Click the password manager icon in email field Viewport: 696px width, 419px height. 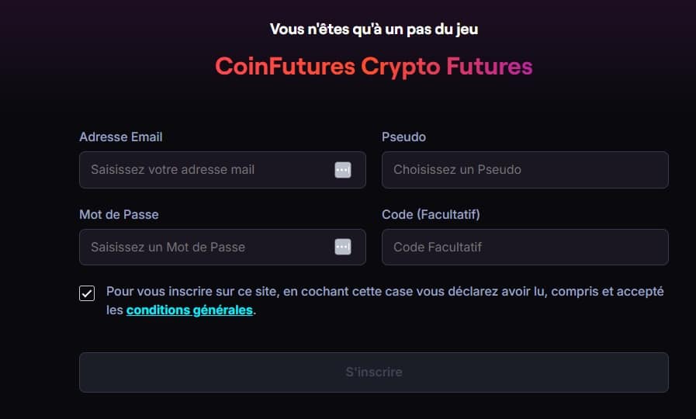tap(343, 170)
